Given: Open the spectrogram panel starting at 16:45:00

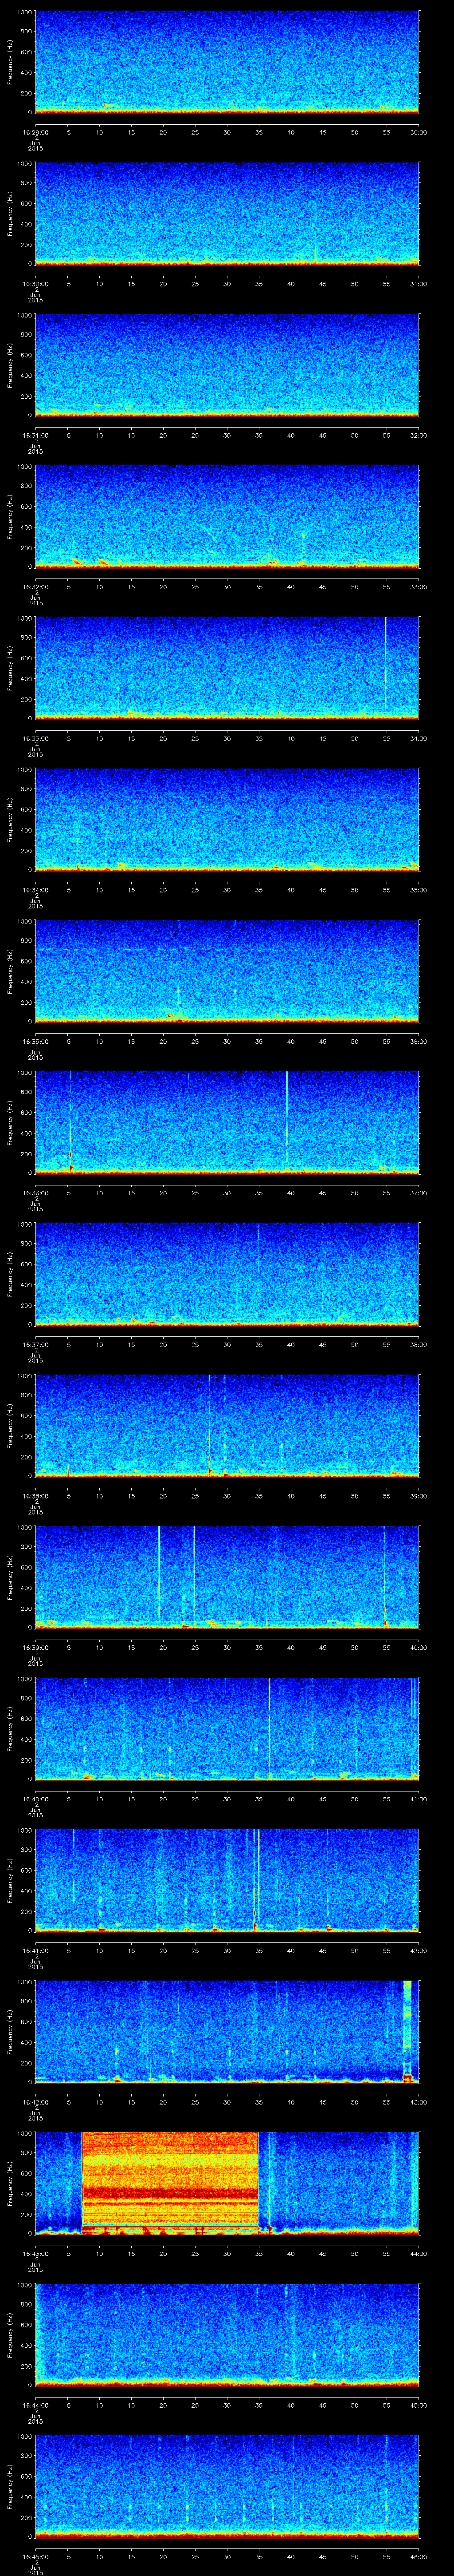Looking at the screenshot, I should click(227, 2487).
